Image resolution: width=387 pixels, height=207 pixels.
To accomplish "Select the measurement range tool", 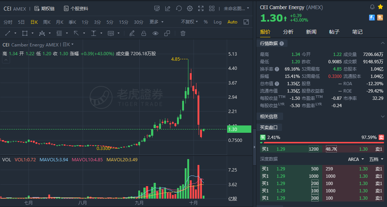I will click(x=94, y=33).
